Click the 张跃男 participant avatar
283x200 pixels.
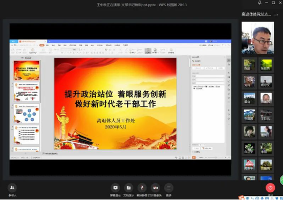[266, 65]
